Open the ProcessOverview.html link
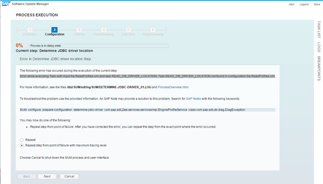 pos(173,87)
